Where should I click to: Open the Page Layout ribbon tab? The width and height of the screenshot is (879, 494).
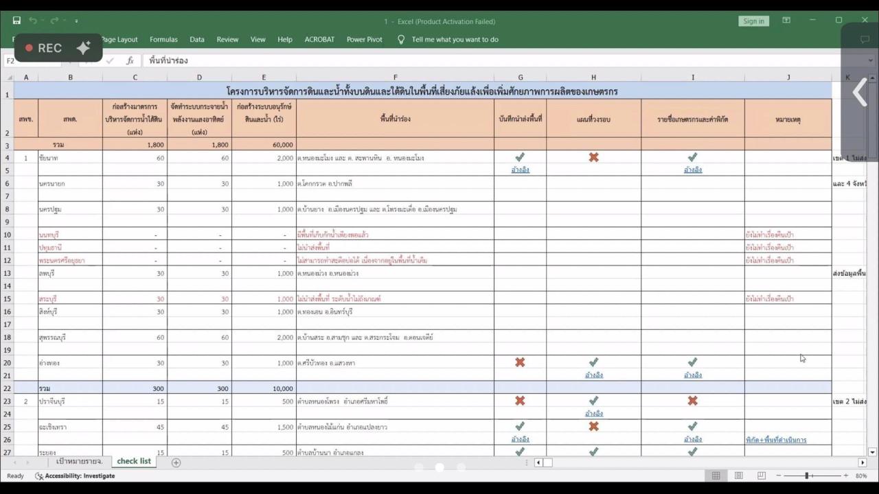pyautogui.click(x=119, y=39)
